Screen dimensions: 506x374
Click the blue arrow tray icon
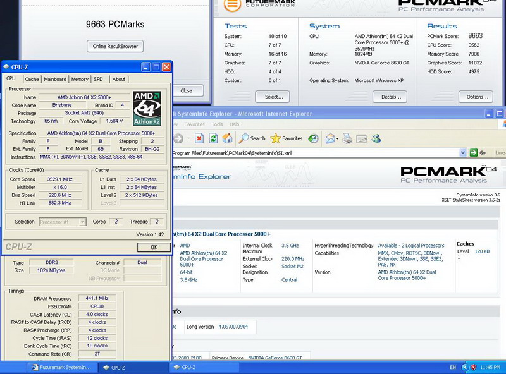[465, 367]
